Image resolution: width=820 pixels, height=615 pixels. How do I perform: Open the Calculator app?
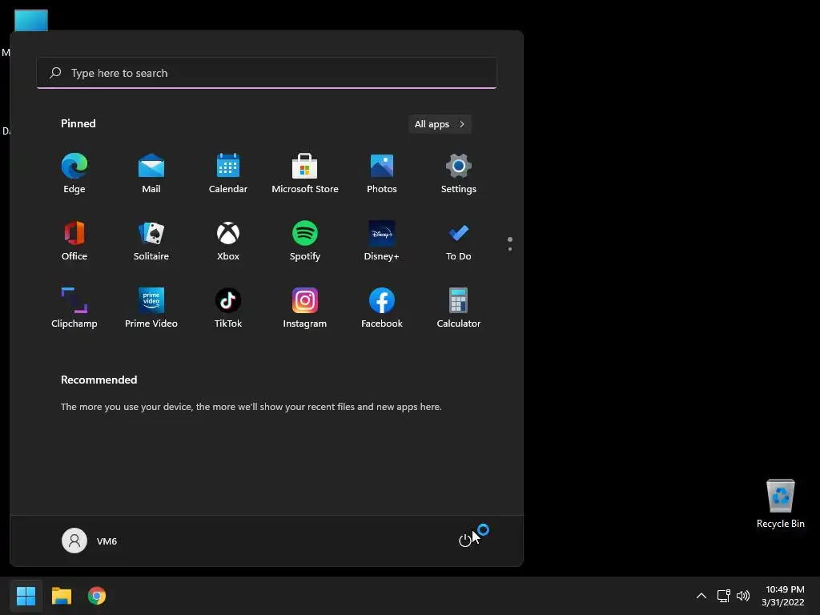[x=459, y=308]
